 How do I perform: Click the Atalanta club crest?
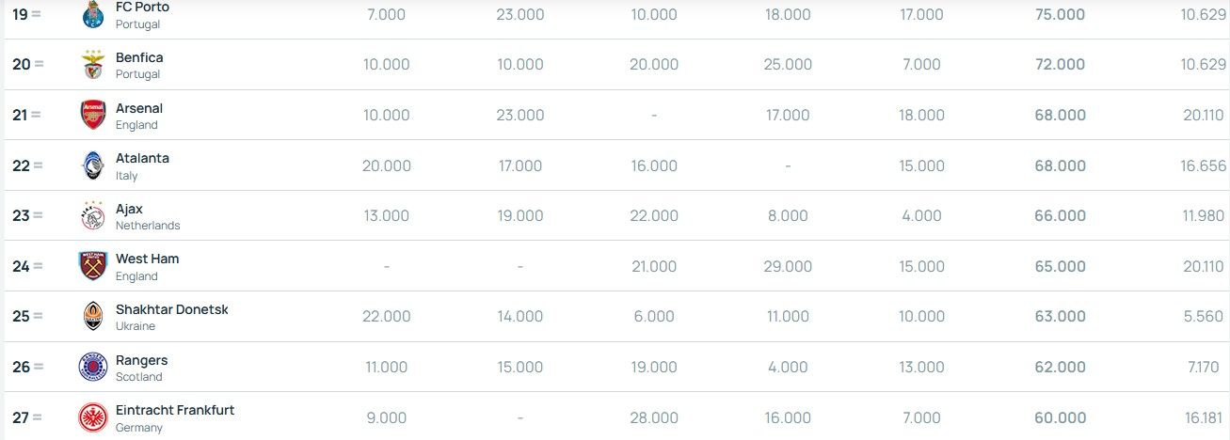92,165
